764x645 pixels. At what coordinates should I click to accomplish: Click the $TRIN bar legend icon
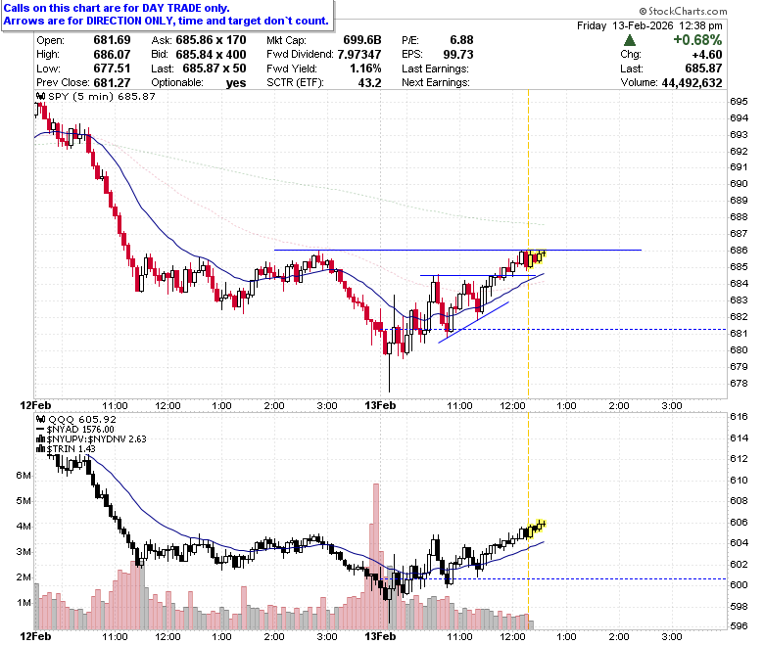[41, 449]
